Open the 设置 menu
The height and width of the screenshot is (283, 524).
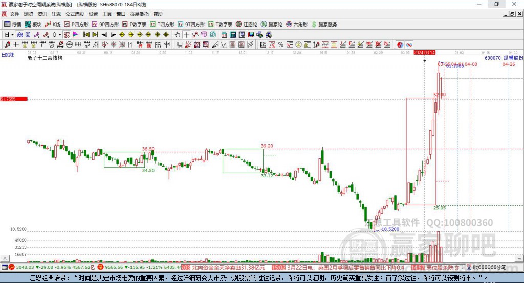tap(93, 14)
